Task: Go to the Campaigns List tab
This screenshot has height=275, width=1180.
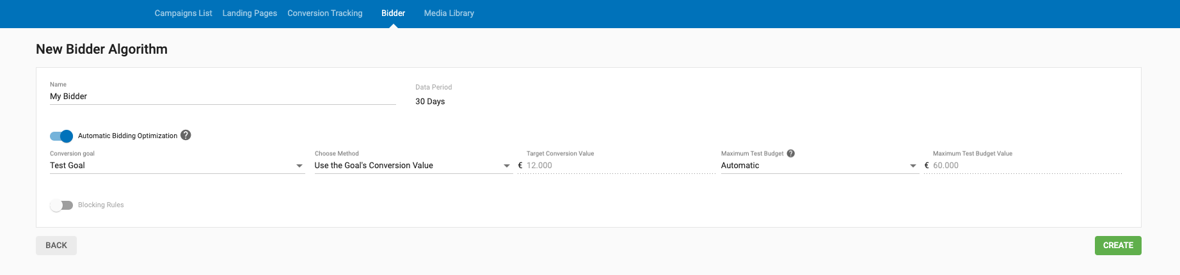Action: pos(183,13)
